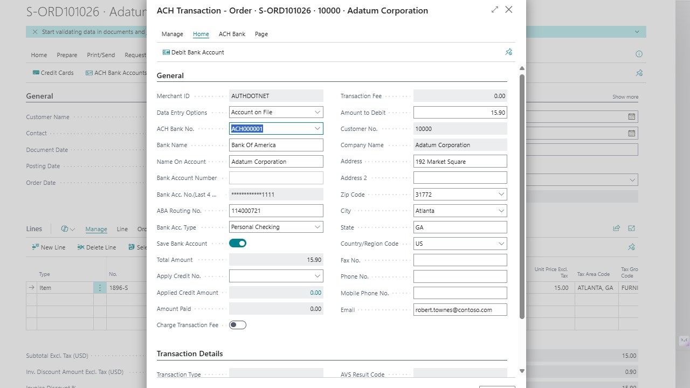Screen dimensions: 690x388
Task: Click into the Email field
Action: 460,309
